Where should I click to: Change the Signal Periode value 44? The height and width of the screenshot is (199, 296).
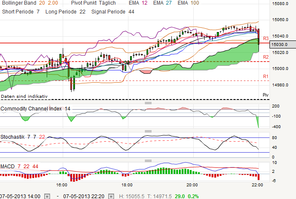click(131, 12)
